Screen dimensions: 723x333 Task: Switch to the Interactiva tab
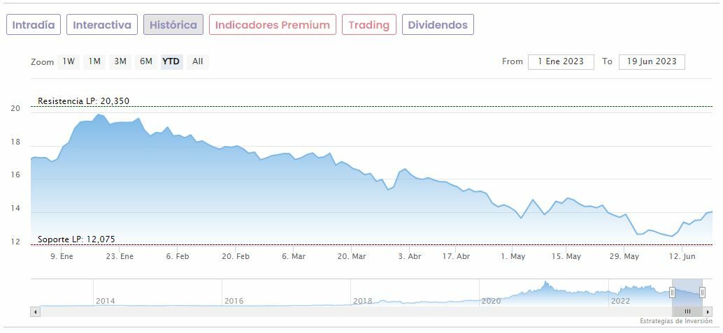click(x=102, y=24)
